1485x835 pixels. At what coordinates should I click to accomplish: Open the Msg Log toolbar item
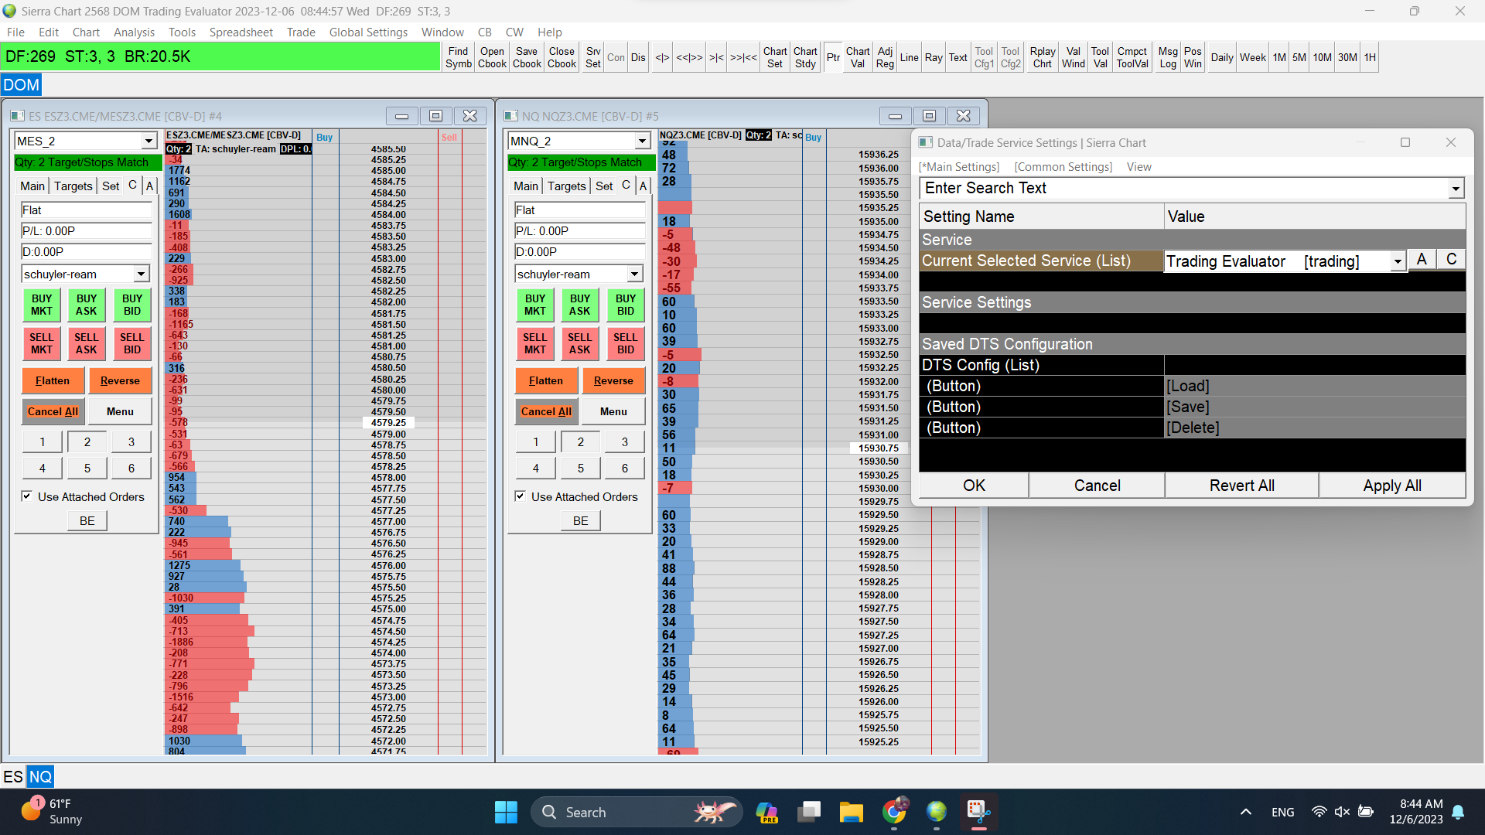[x=1168, y=57]
